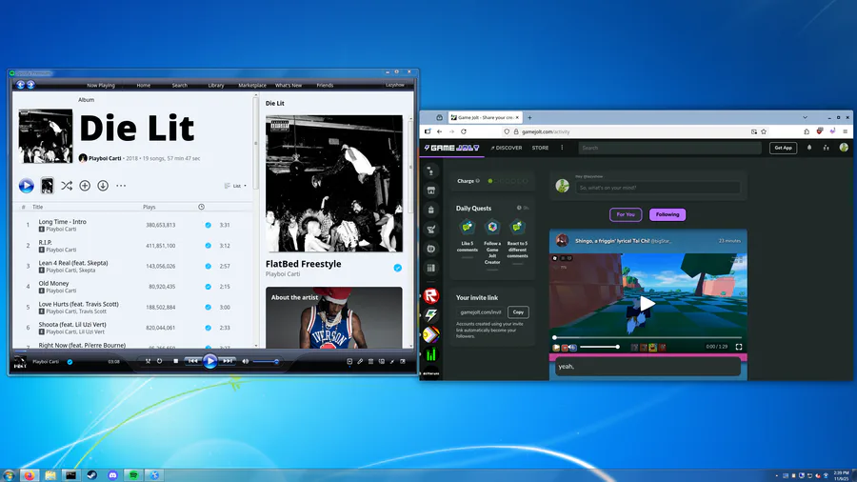The height and width of the screenshot is (482, 857).
Task: Stop playback with the stop button
Action: pyautogui.click(x=175, y=361)
